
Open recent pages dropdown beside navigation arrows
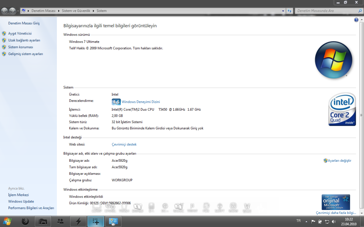(18, 11)
